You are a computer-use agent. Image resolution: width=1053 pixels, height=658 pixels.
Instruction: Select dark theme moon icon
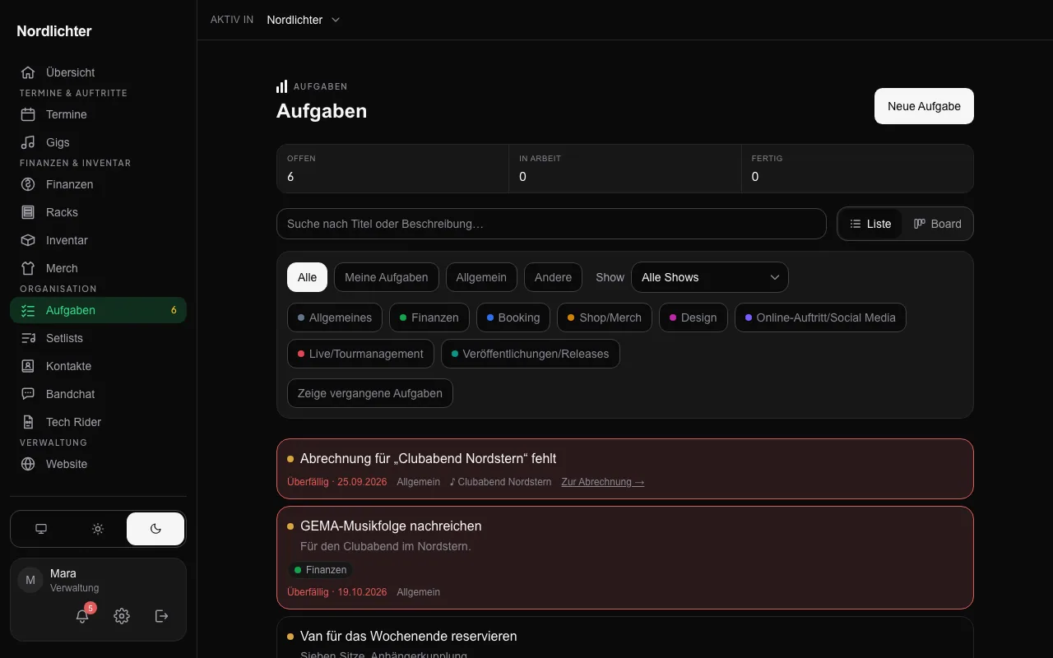155,529
